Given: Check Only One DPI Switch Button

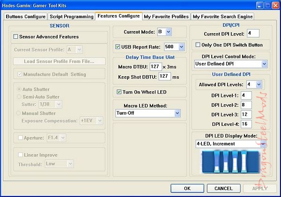Looking at the screenshot, I should point(198,45).
